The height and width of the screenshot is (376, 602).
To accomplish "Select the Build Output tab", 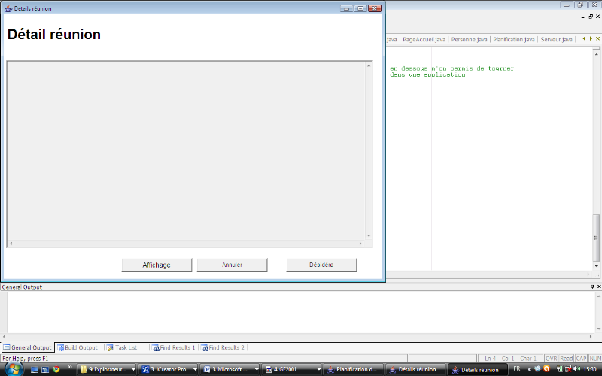I will click(78, 347).
